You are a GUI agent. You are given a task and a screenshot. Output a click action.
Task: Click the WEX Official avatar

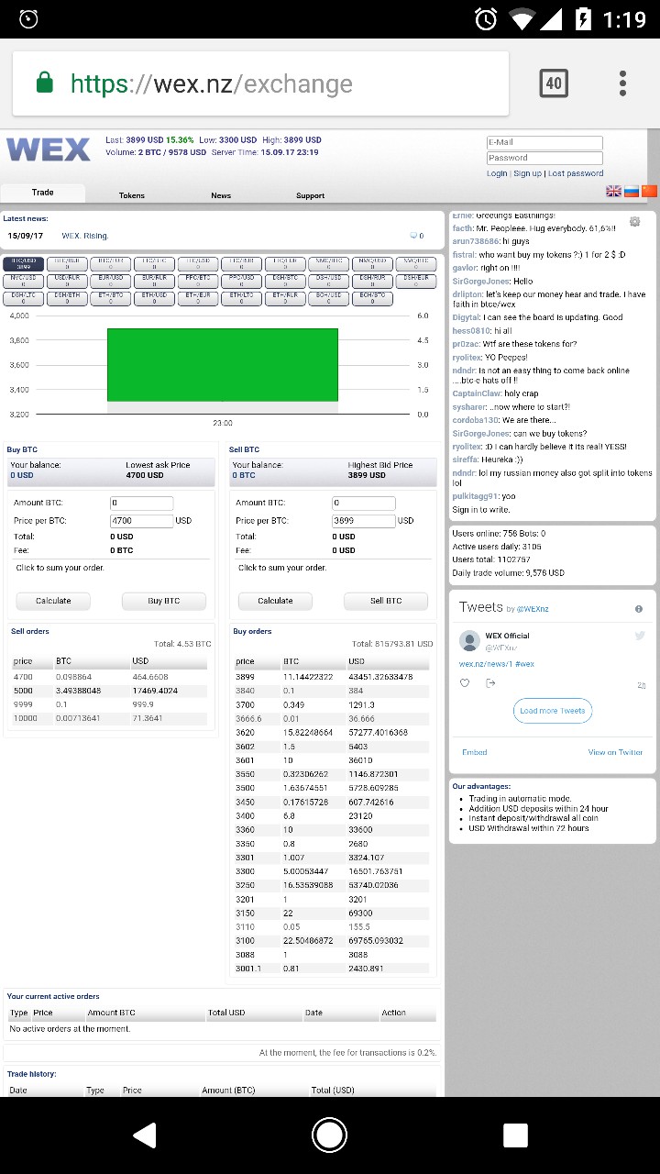click(469, 640)
